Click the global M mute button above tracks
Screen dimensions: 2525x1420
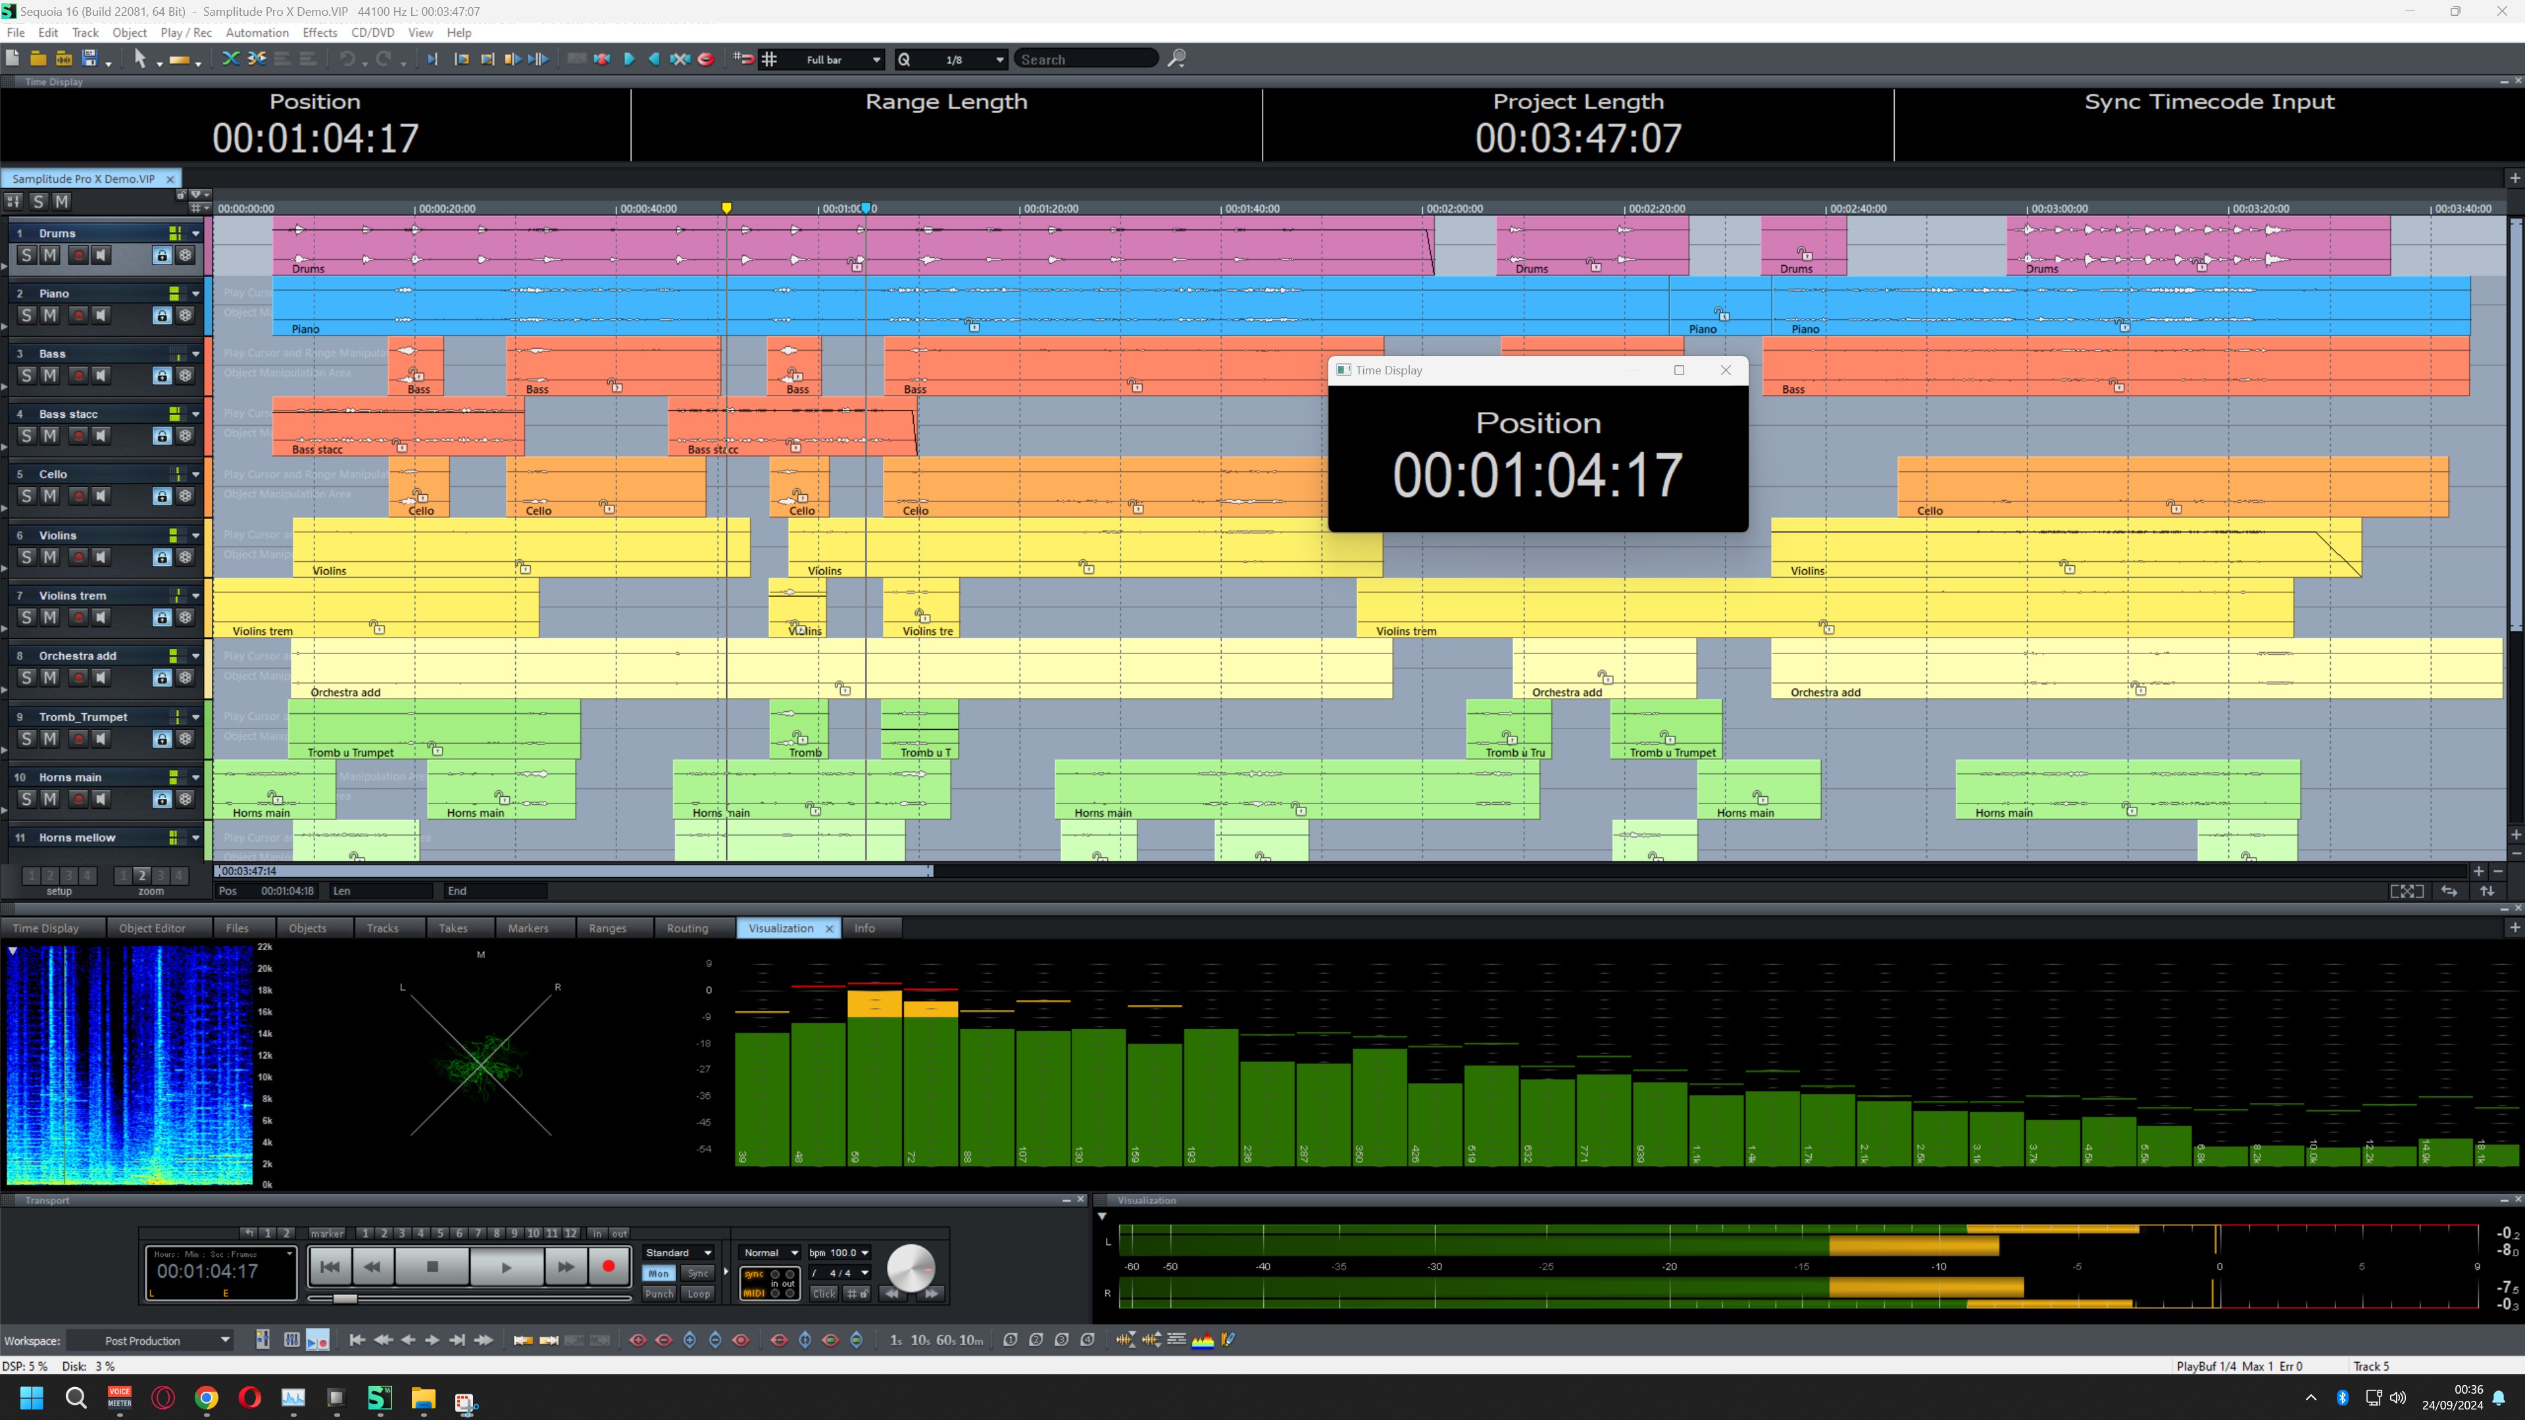(x=62, y=201)
